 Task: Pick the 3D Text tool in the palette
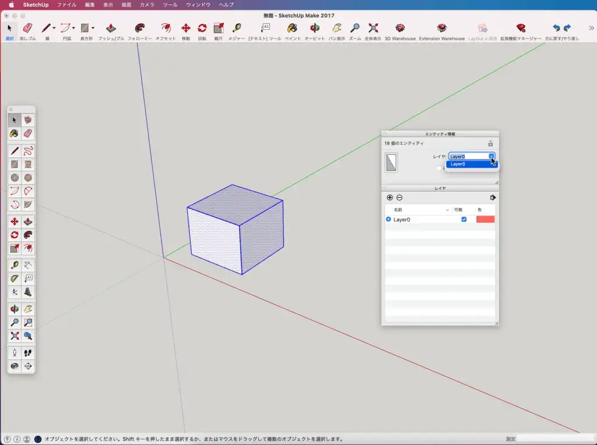[x=28, y=292]
